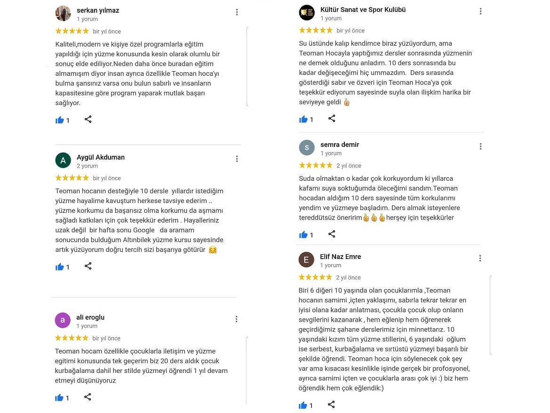Image resolution: width=550 pixels, height=413 pixels.
Task: Open the overflow menu on Aygül Akduman's review
Action: point(237,159)
